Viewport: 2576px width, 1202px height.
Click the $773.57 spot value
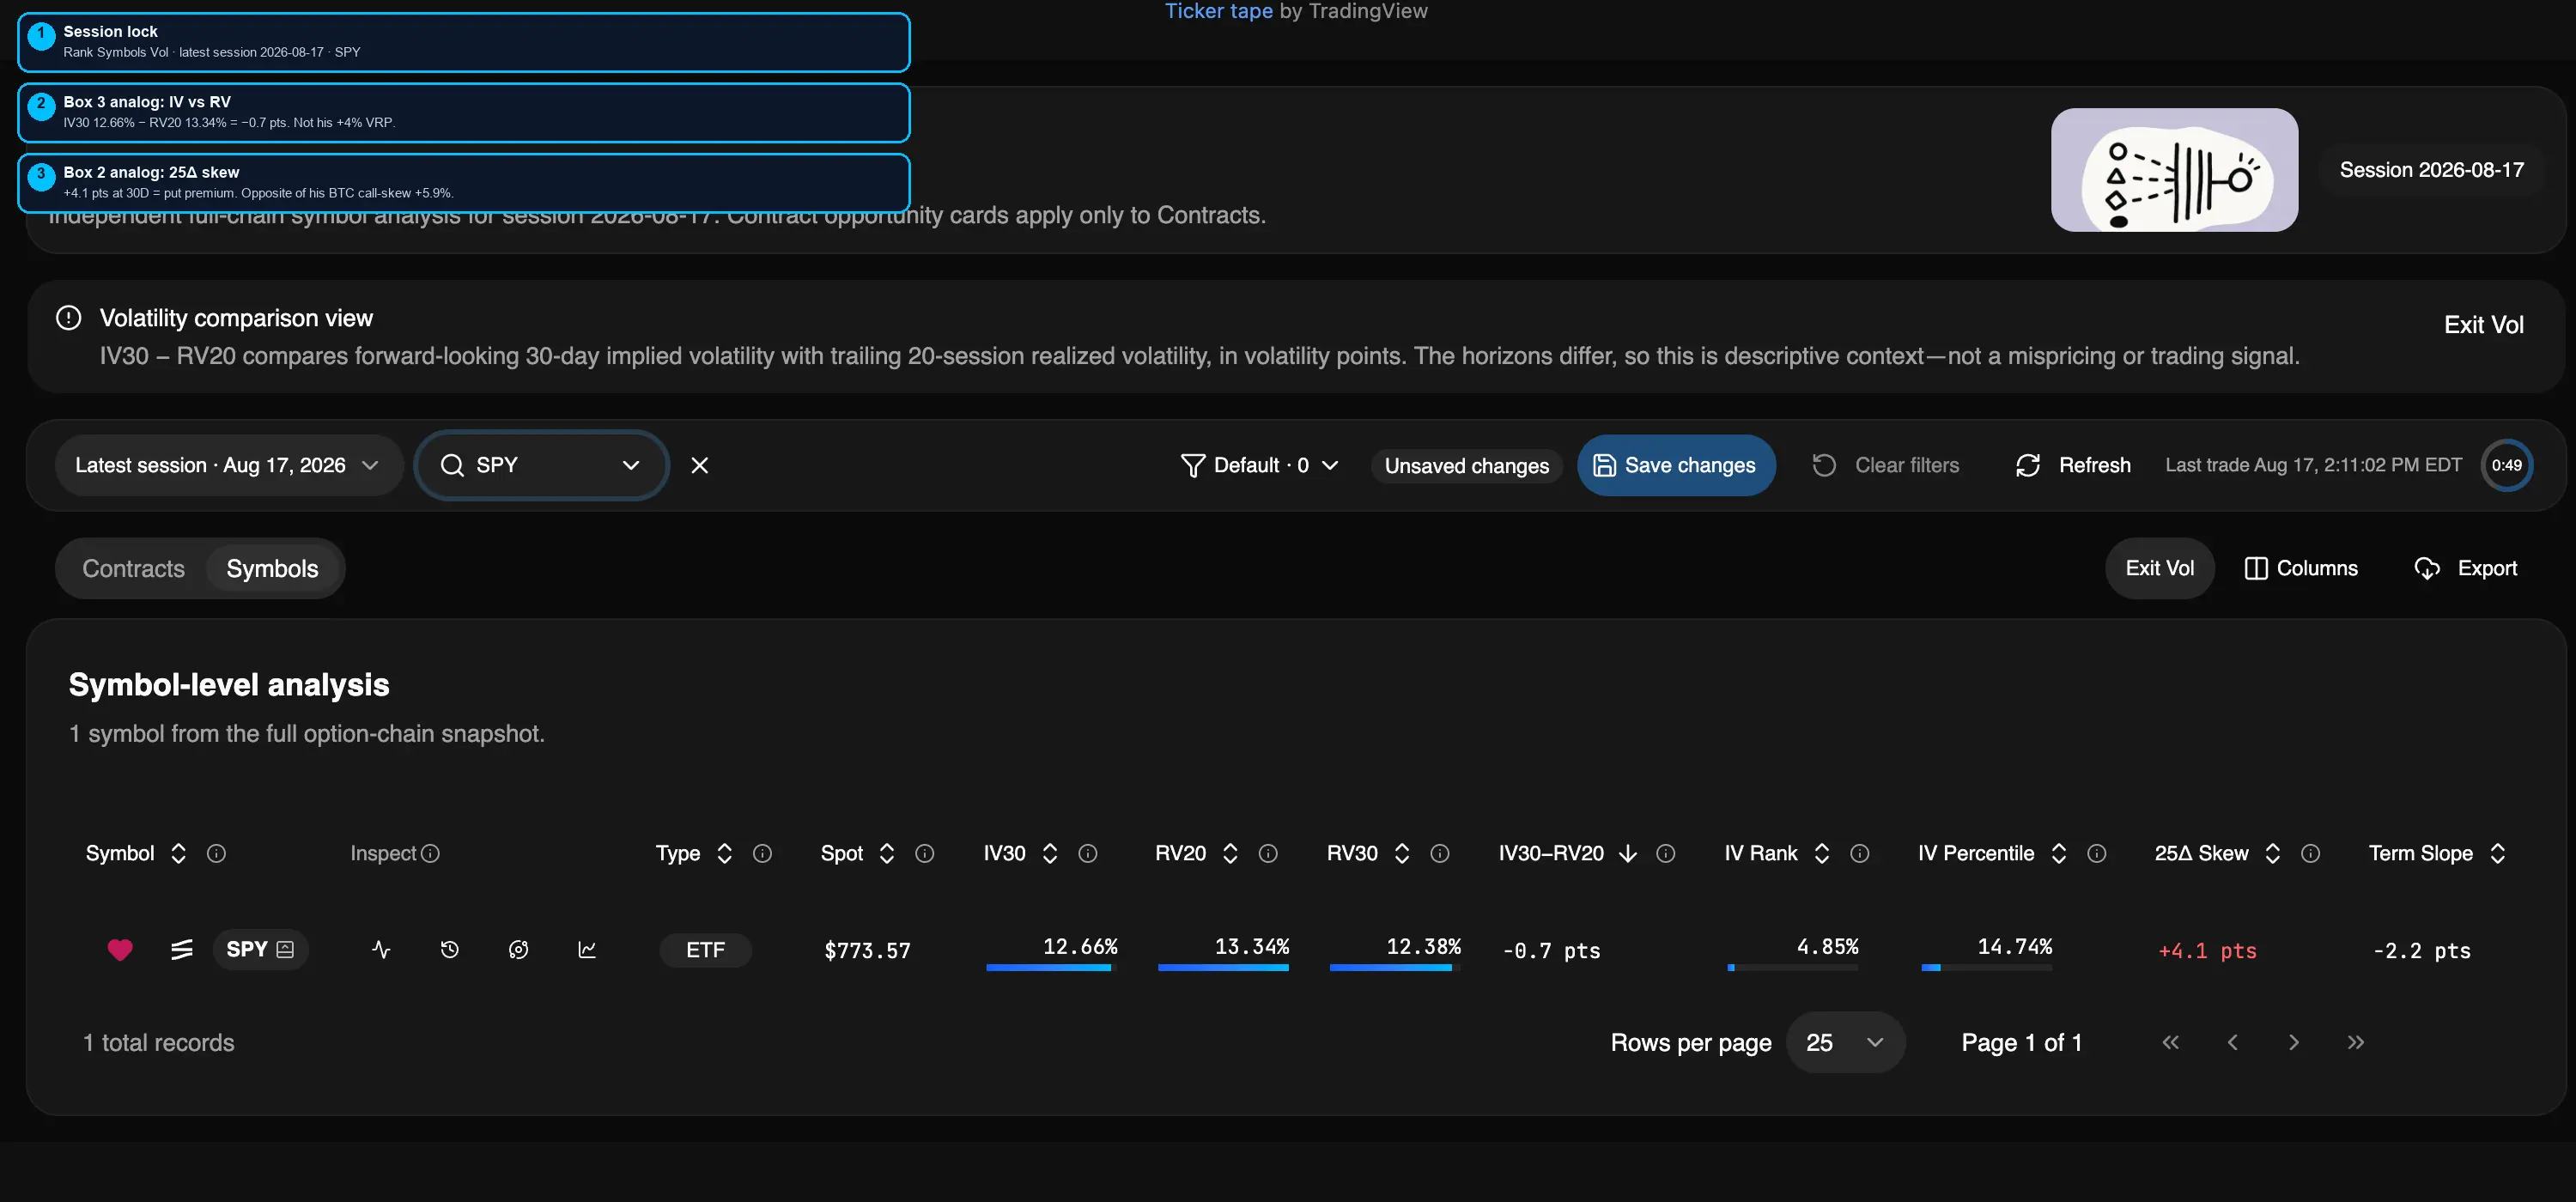click(x=867, y=951)
